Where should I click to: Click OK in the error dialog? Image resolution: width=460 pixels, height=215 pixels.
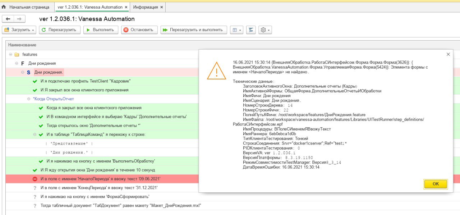pos(436,184)
